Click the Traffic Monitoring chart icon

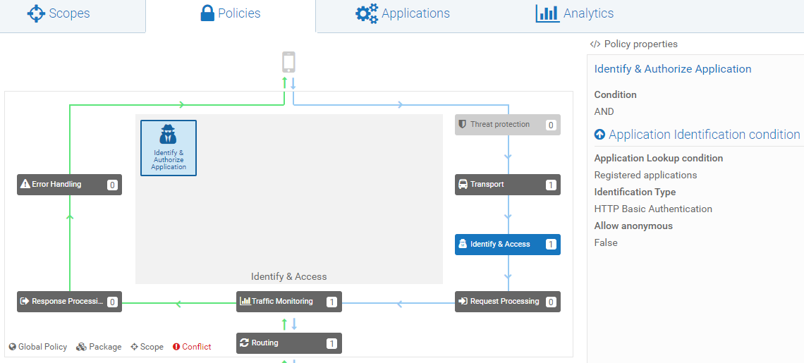tap(245, 301)
